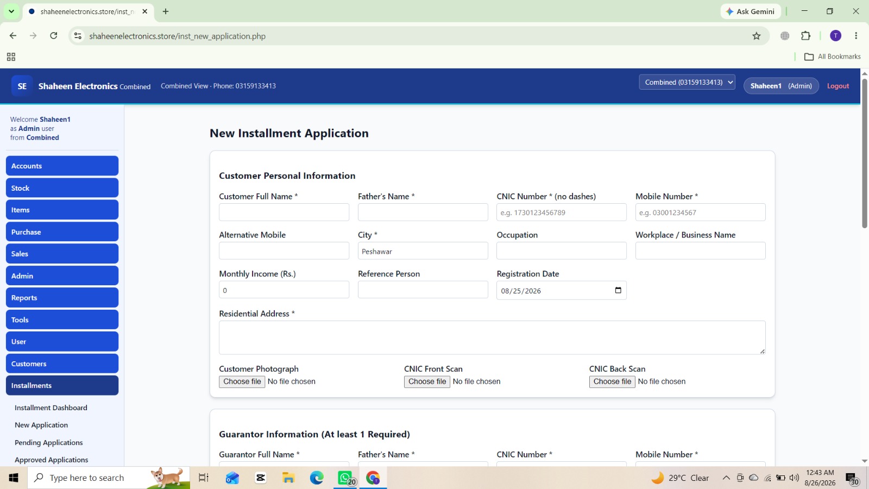Open the apps grid in bookmarks bar
This screenshot has height=489, width=869.
click(11, 57)
